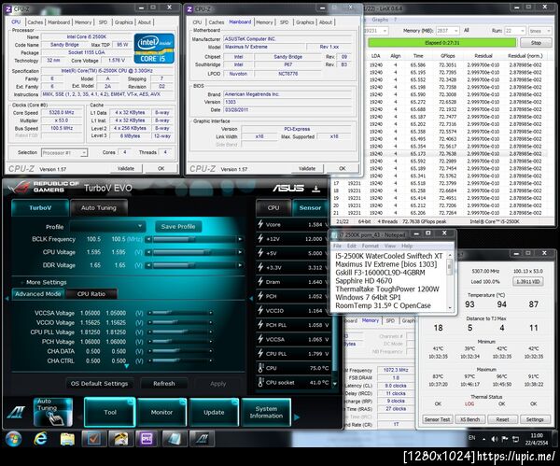Screen dimensions: 560x466
Task: Collapse the Sensor panel with its left arrow
Action: [251, 298]
